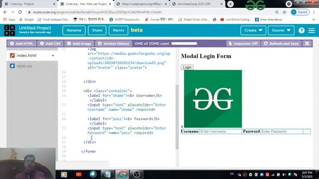Click the Enter Username field
Image resolution: width=319 pixels, height=179 pixels.
click(x=220, y=131)
